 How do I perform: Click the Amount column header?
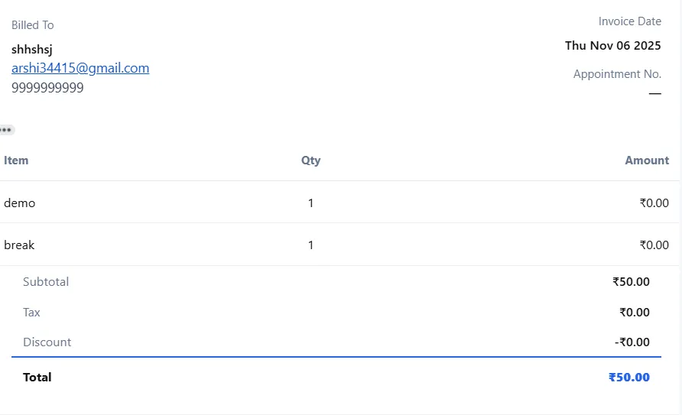pyautogui.click(x=646, y=160)
